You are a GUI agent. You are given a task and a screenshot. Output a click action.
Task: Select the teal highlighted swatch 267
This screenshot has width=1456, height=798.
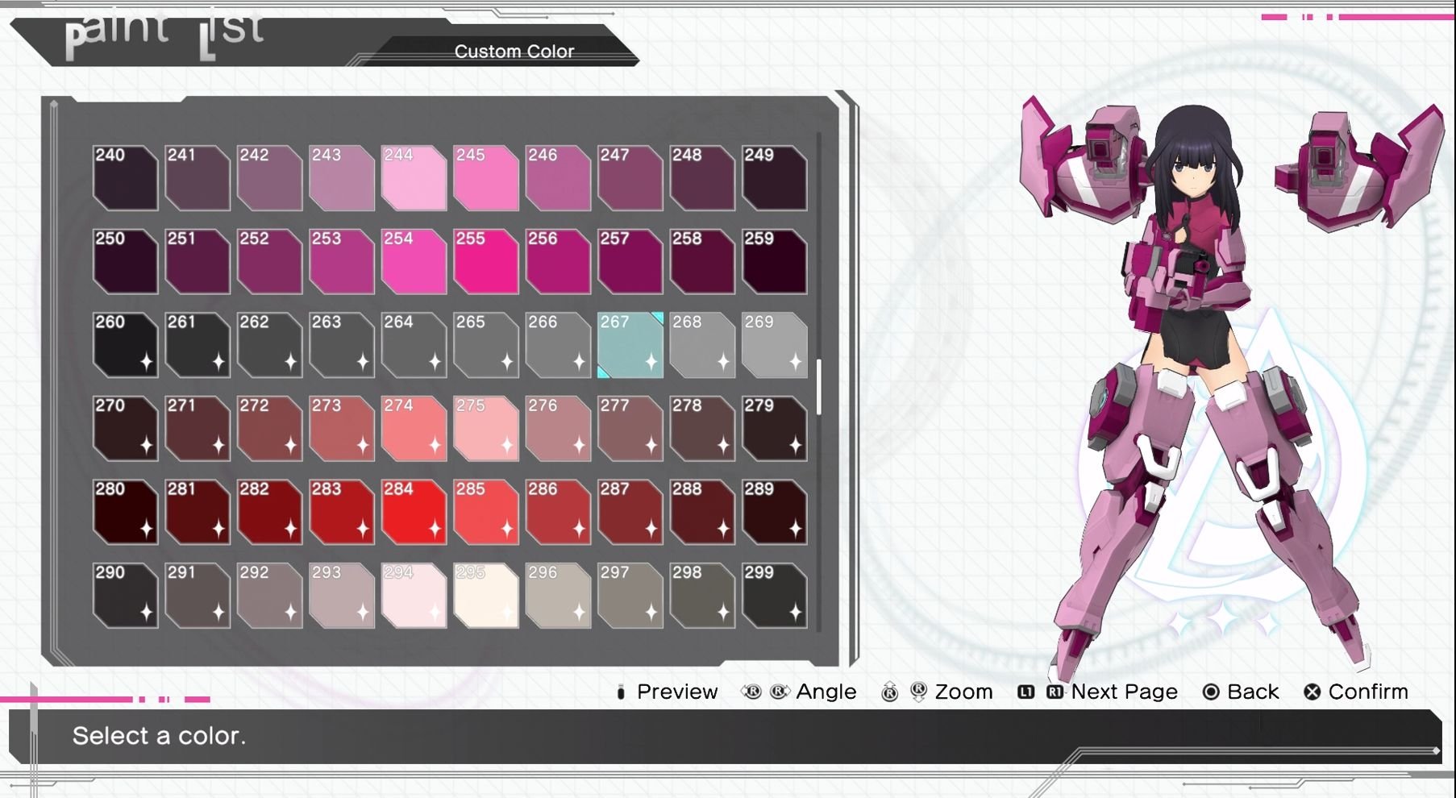tap(630, 345)
